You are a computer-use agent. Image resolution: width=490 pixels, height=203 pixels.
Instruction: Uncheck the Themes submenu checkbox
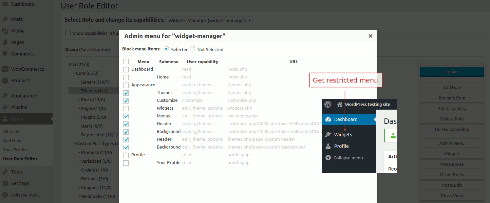(126, 93)
